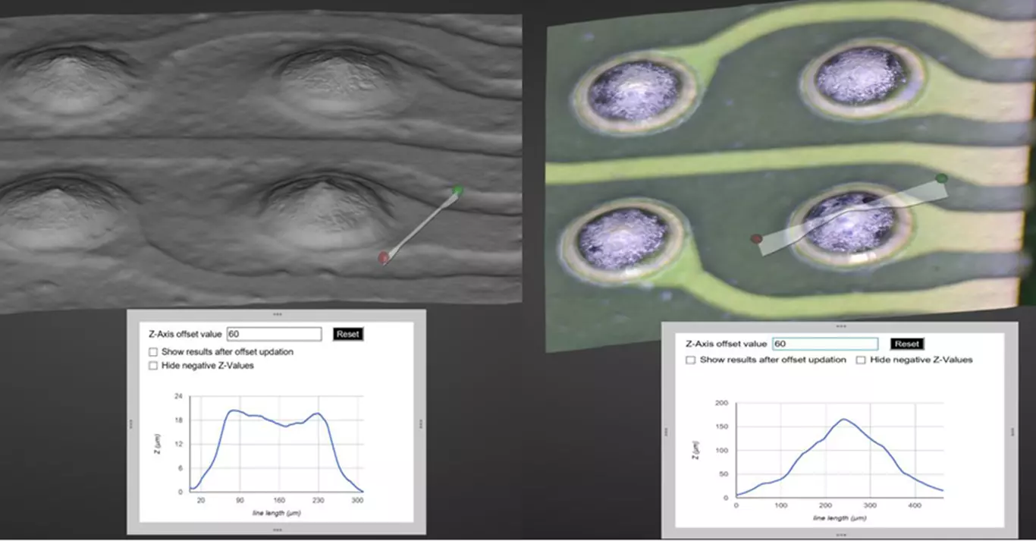This screenshot has width=1036, height=541.
Task: Click the green measurement endpoint on grayscale view
Action: [457, 190]
